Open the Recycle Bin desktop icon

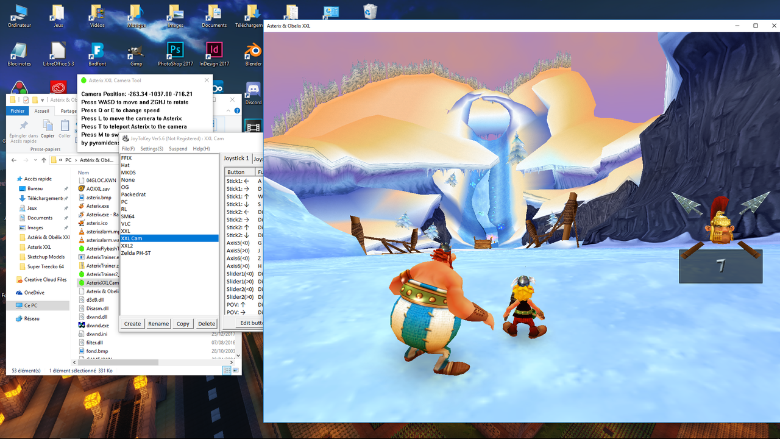(x=370, y=11)
